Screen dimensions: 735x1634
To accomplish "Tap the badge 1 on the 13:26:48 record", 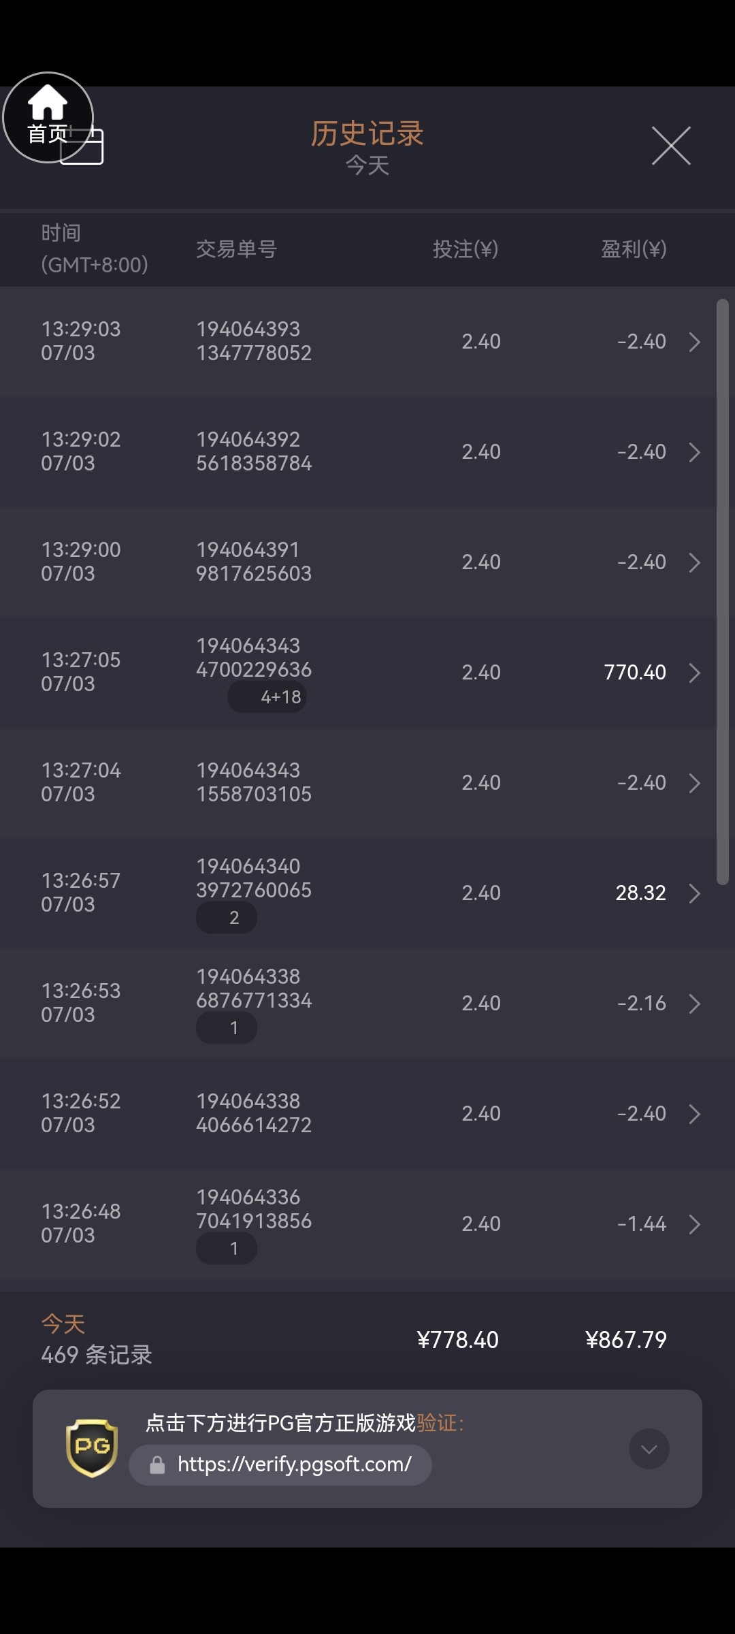I will coord(227,1249).
